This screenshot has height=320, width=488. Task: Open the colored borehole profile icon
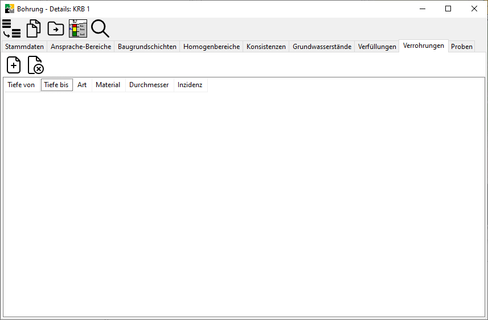[77, 28]
